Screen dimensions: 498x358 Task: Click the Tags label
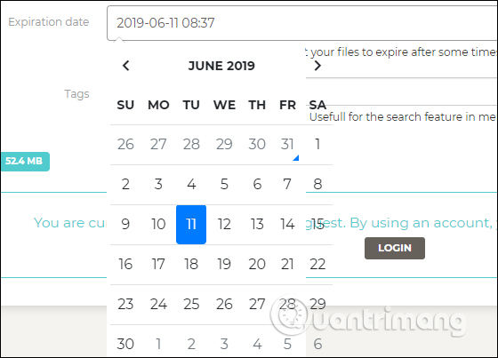(76, 94)
